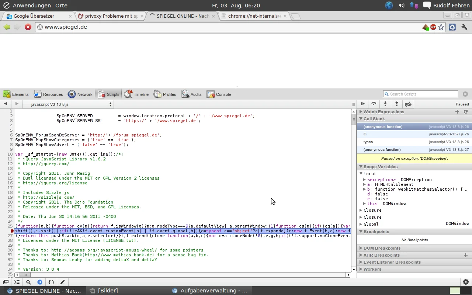Toggle breakpoint marker on line 26
The width and height of the screenshot is (472, 295).
pyautogui.click(x=12, y=231)
